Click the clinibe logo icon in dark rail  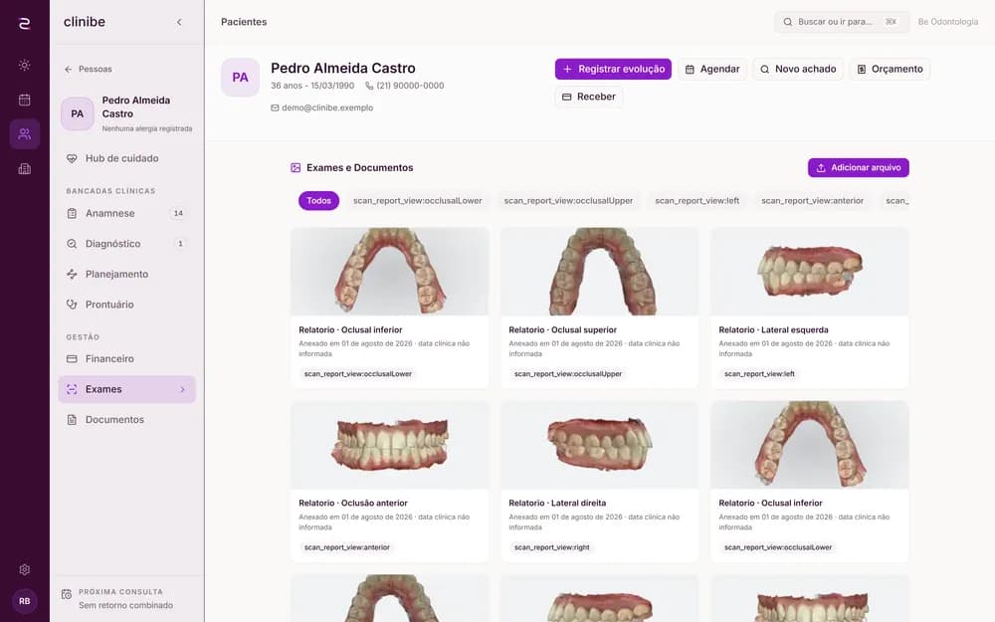coord(24,24)
